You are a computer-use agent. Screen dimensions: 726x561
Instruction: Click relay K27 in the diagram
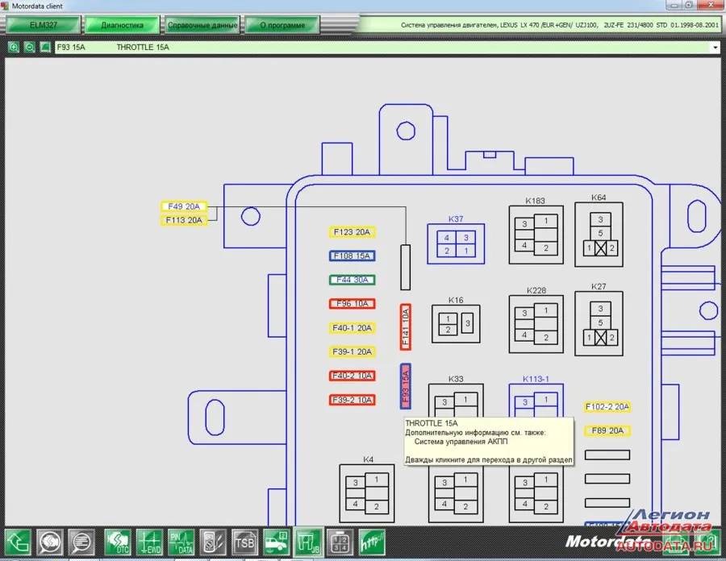599,324
